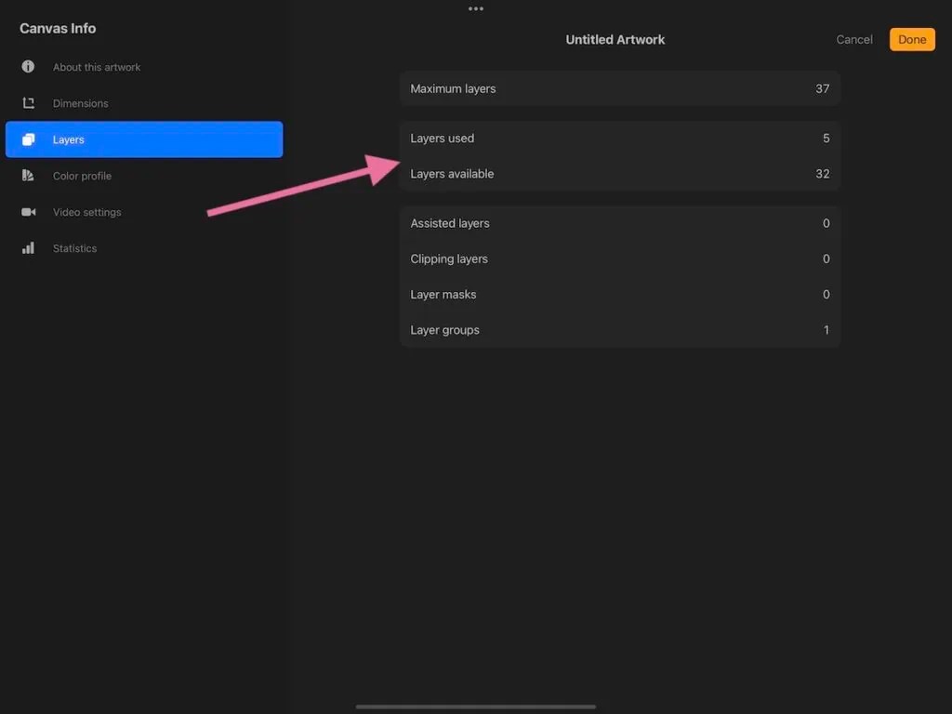Select the Maximum layers row

pyautogui.click(x=619, y=88)
